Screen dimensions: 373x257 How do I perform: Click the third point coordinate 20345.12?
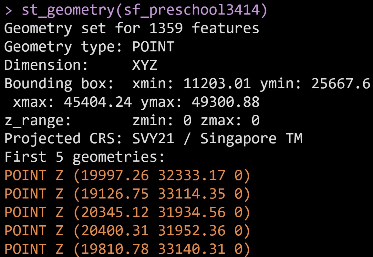(x=114, y=212)
